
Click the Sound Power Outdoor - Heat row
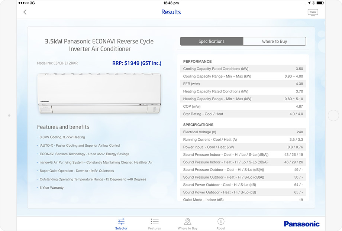pos(243,192)
